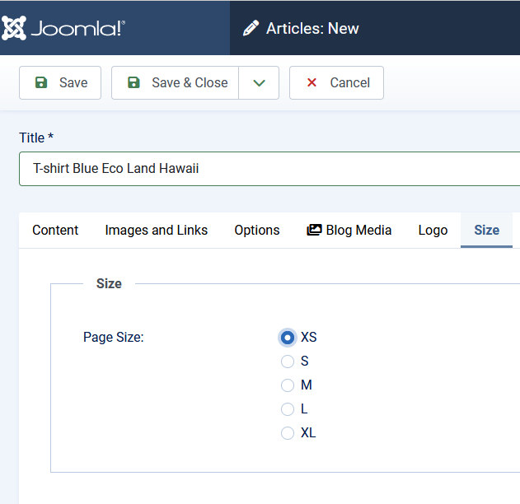Switch to the Logo tab
This screenshot has height=504, width=520.
[x=433, y=230]
